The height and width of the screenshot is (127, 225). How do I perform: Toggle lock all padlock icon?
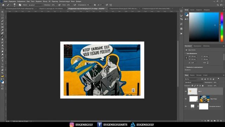[202, 86]
